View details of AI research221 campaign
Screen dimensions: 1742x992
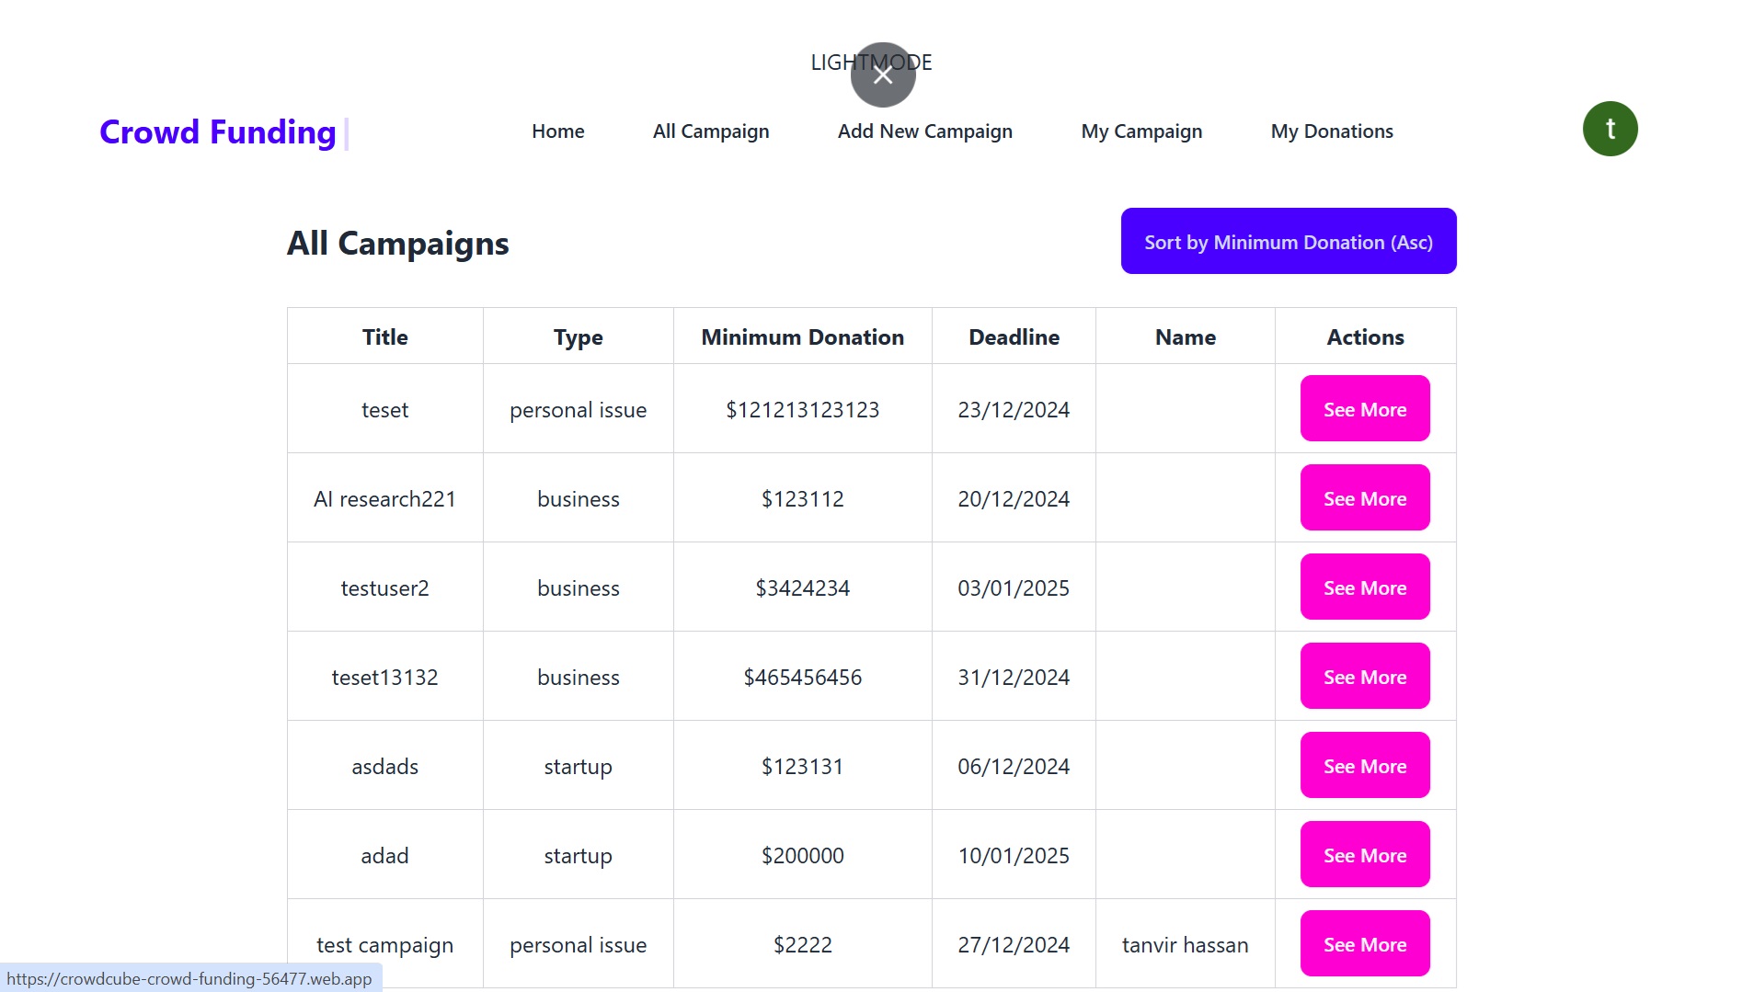pyautogui.click(x=1364, y=498)
